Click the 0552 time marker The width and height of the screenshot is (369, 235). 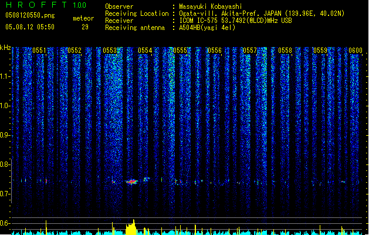(75, 51)
